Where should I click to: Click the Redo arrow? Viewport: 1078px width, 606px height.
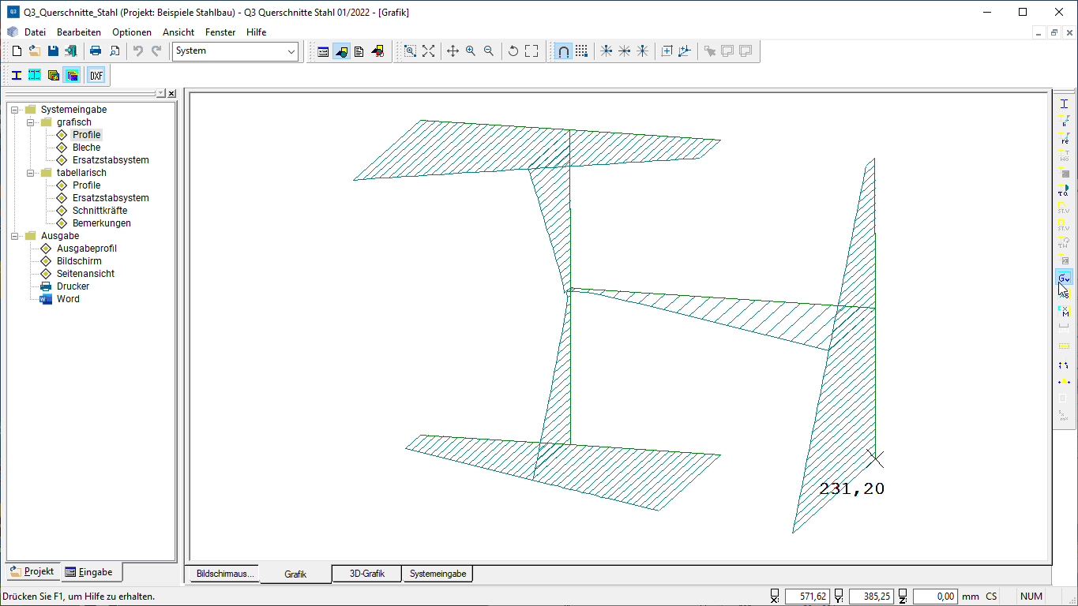156,50
